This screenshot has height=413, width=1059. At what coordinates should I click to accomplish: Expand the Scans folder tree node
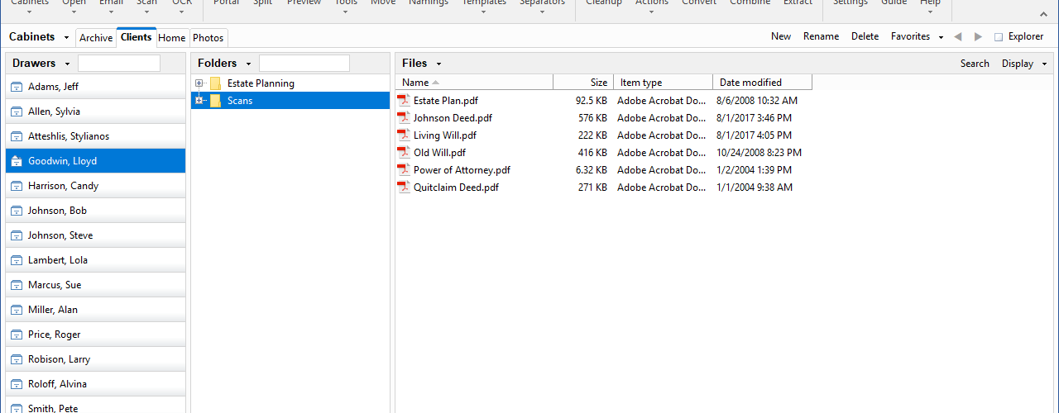click(x=199, y=101)
